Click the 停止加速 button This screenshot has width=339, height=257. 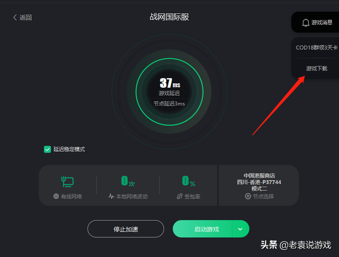(126, 229)
